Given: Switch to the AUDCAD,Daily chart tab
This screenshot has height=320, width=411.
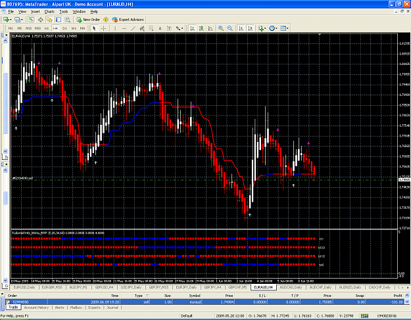Looking at the screenshot, I should tap(291, 288).
